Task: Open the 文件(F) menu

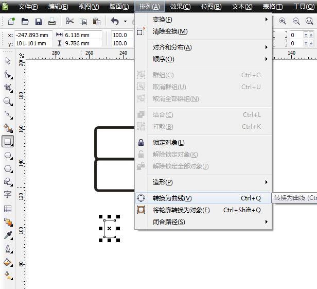Action: pos(28,7)
